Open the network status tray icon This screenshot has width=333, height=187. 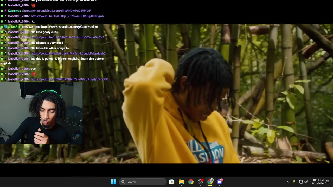[x=301, y=182]
